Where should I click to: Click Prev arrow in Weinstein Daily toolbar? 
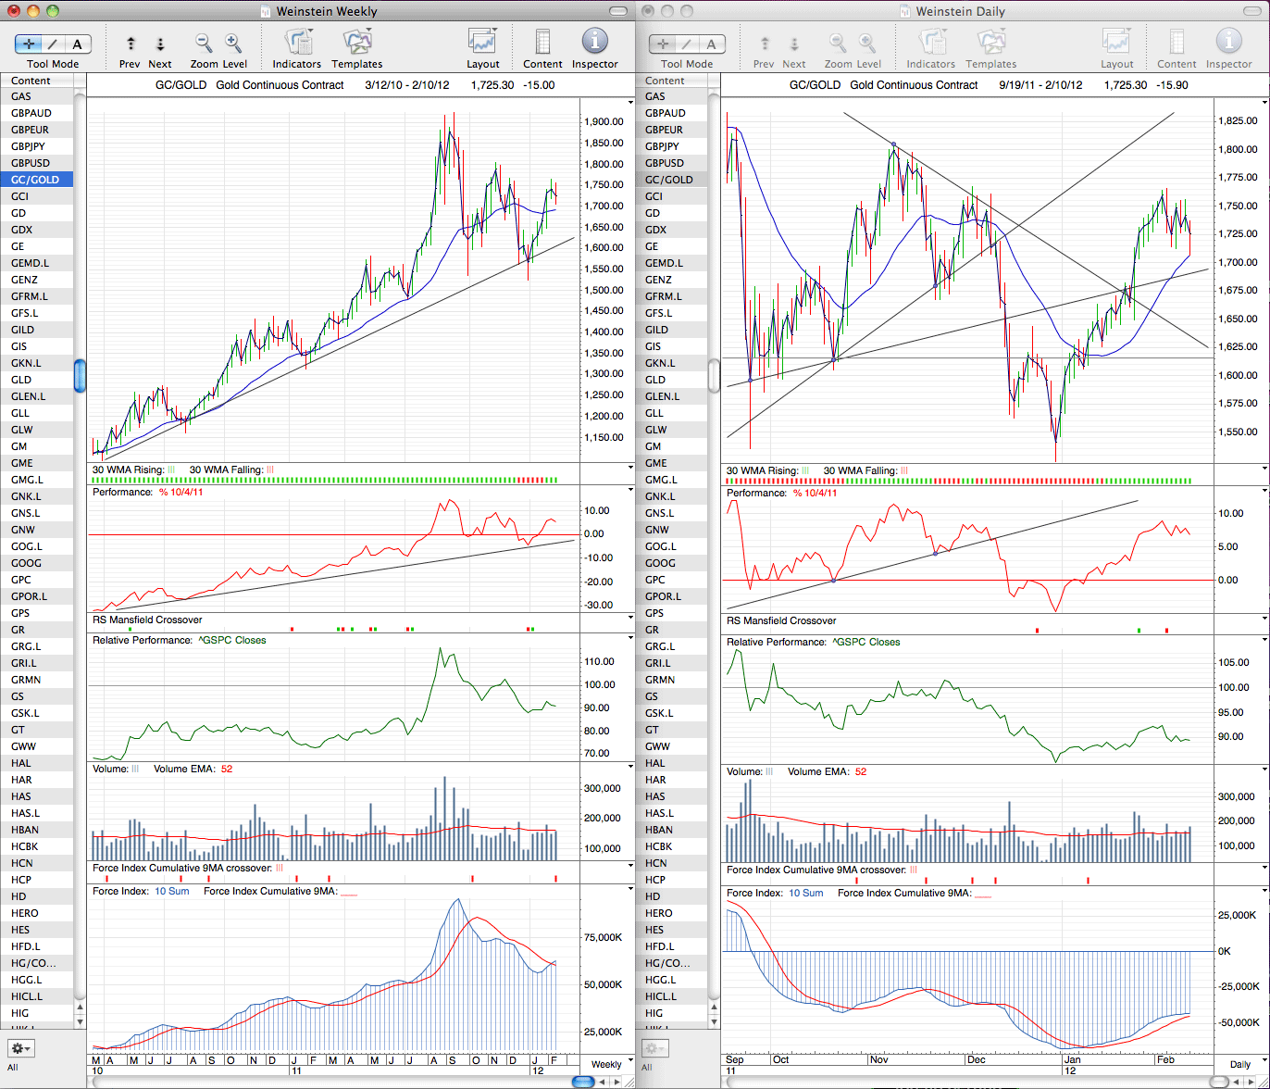click(765, 44)
